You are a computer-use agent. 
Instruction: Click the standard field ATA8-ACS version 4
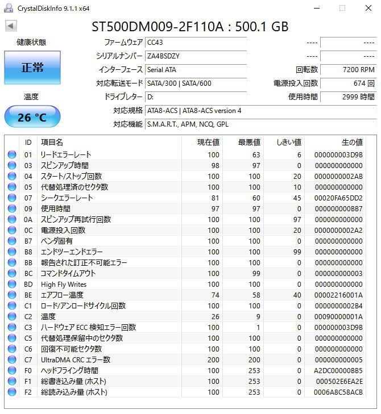click(x=260, y=111)
